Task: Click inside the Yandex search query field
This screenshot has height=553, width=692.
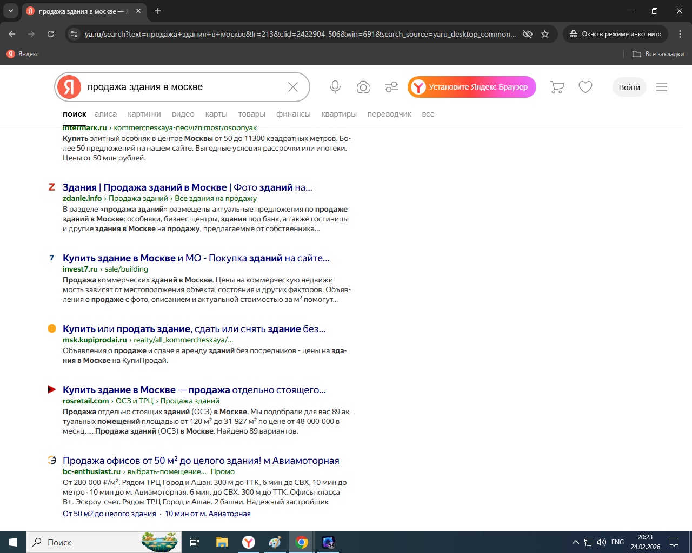Action: pyautogui.click(x=184, y=87)
